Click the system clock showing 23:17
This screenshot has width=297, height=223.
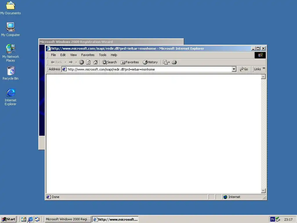coord(288,220)
